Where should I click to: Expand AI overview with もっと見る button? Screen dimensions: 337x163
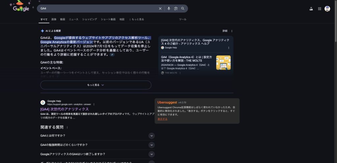(x=96, y=85)
